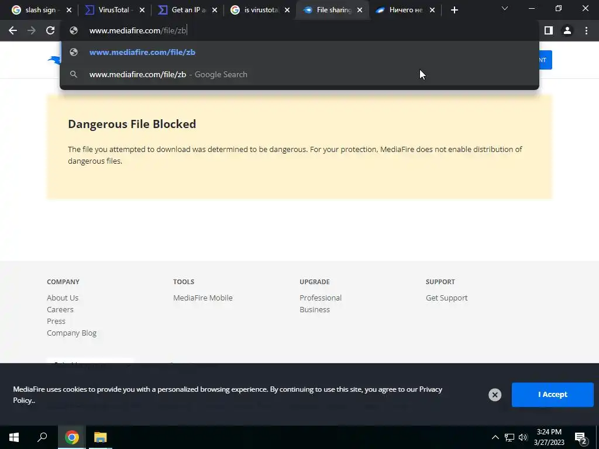The height and width of the screenshot is (449, 599).
Task: Open the Press link
Action: click(x=56, y=322)
